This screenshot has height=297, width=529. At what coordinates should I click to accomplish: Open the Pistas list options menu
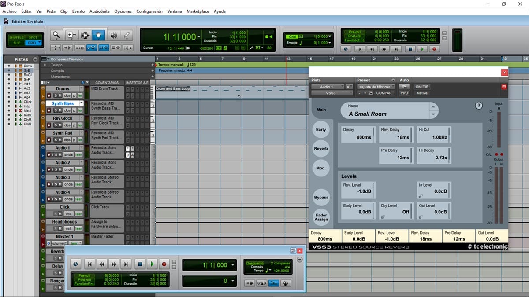35,59
